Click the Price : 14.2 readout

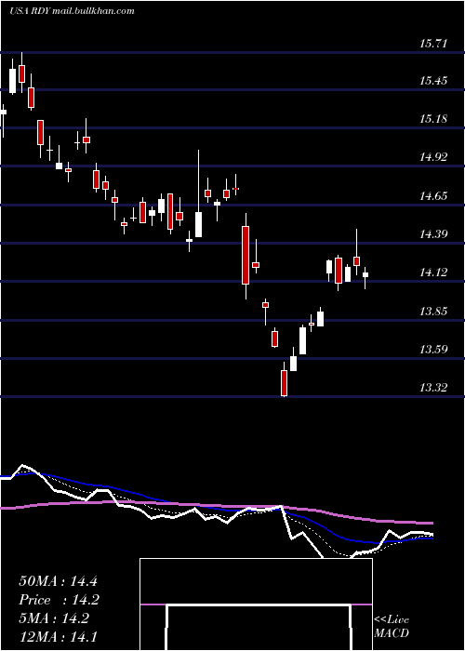coord(60,600)
